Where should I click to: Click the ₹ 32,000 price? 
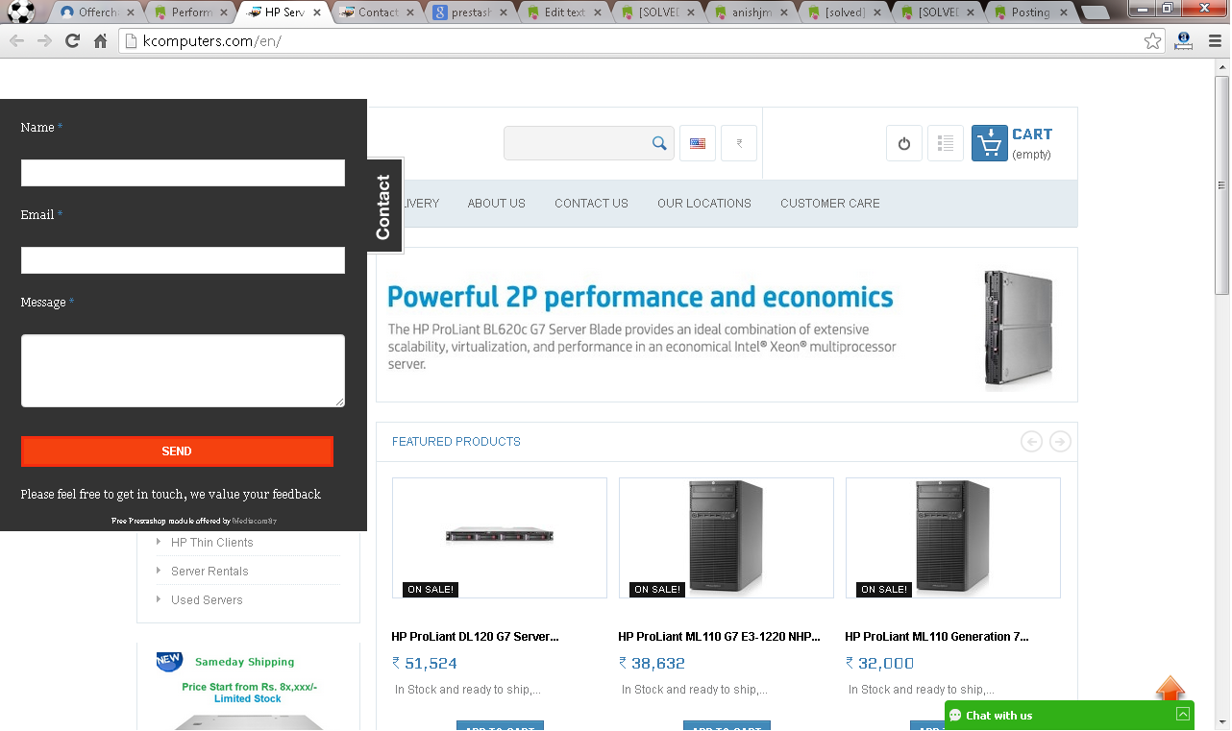coord(879,663)
